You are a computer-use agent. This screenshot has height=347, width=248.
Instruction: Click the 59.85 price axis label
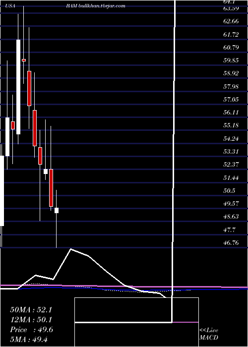pos(231,60)
